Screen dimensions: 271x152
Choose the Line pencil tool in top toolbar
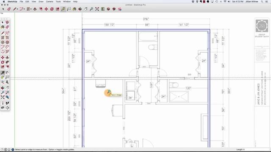click(15, 9)
